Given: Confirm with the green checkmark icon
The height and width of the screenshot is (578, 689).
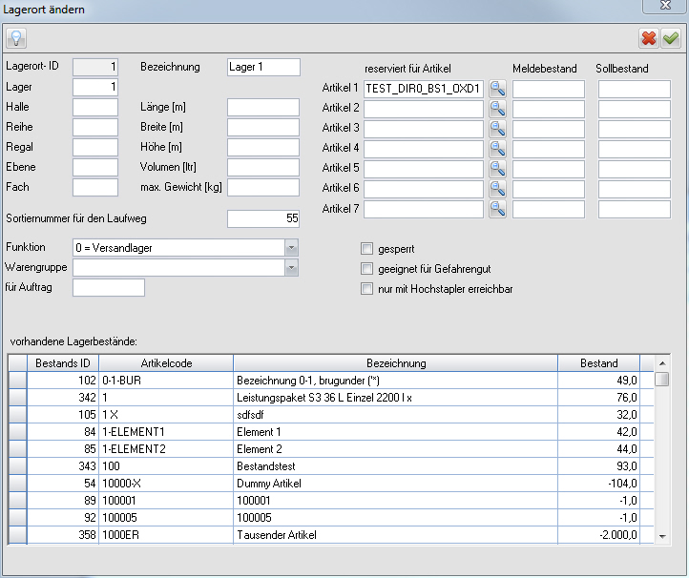Looking at the screenshot, I should tap(671, 38).
